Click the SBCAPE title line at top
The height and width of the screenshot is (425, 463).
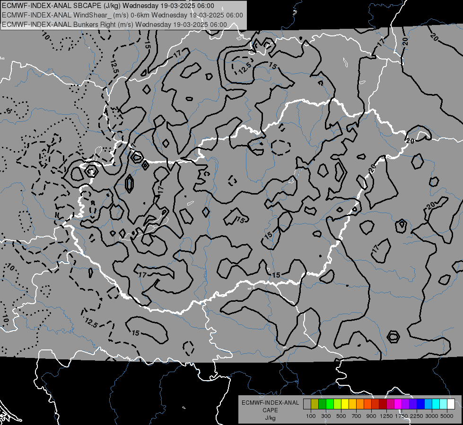click(x=108, y=6)
